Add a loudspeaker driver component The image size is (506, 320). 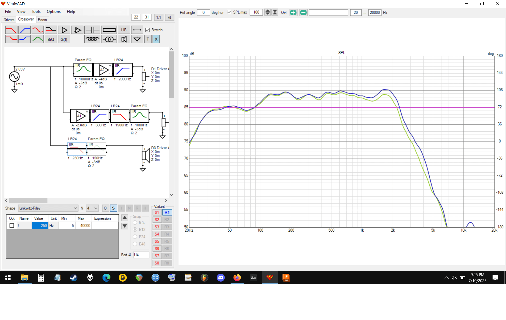(x=124, y=39)
